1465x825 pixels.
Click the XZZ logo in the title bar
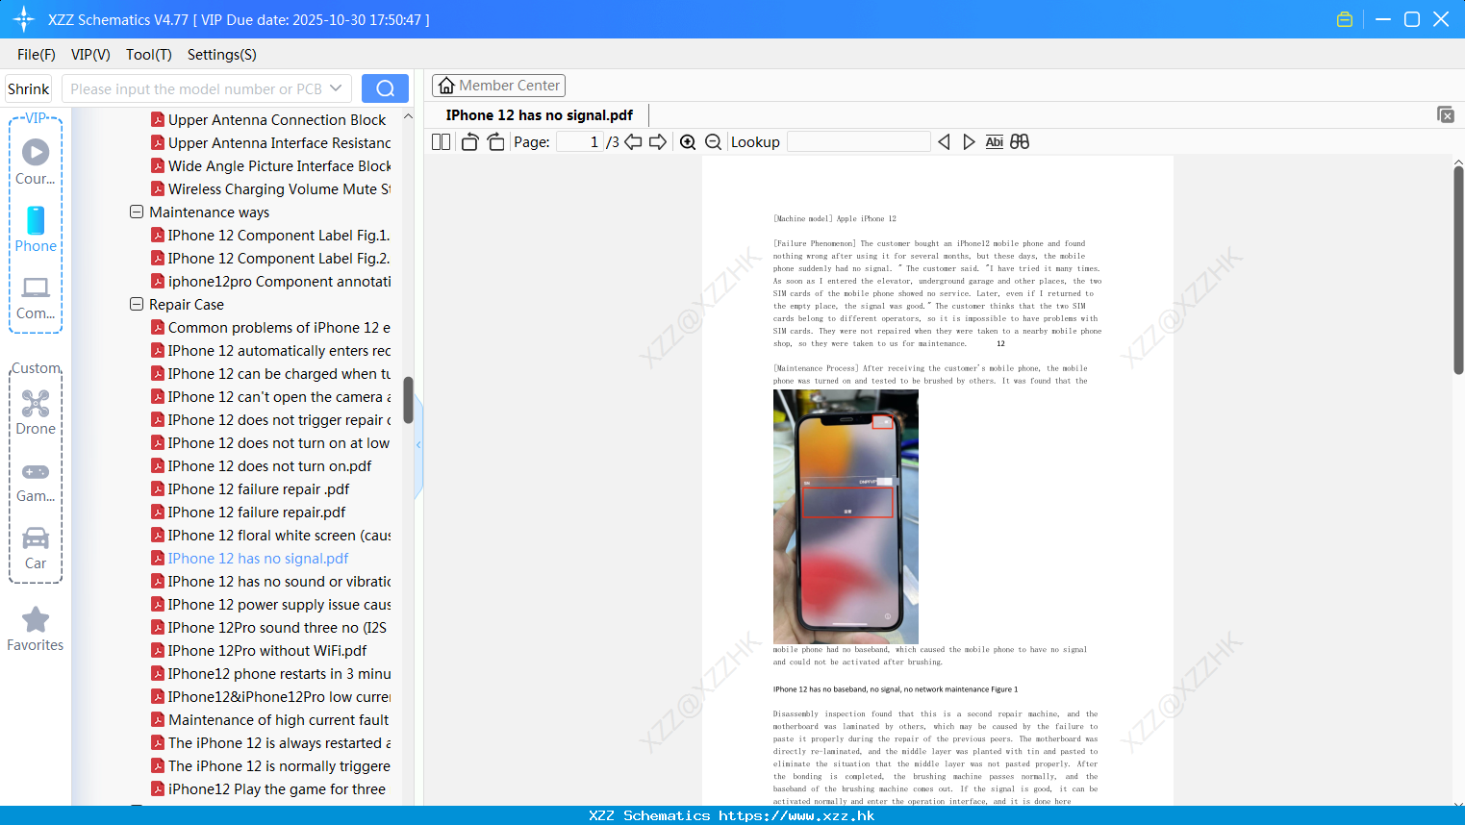coord(24,19)
